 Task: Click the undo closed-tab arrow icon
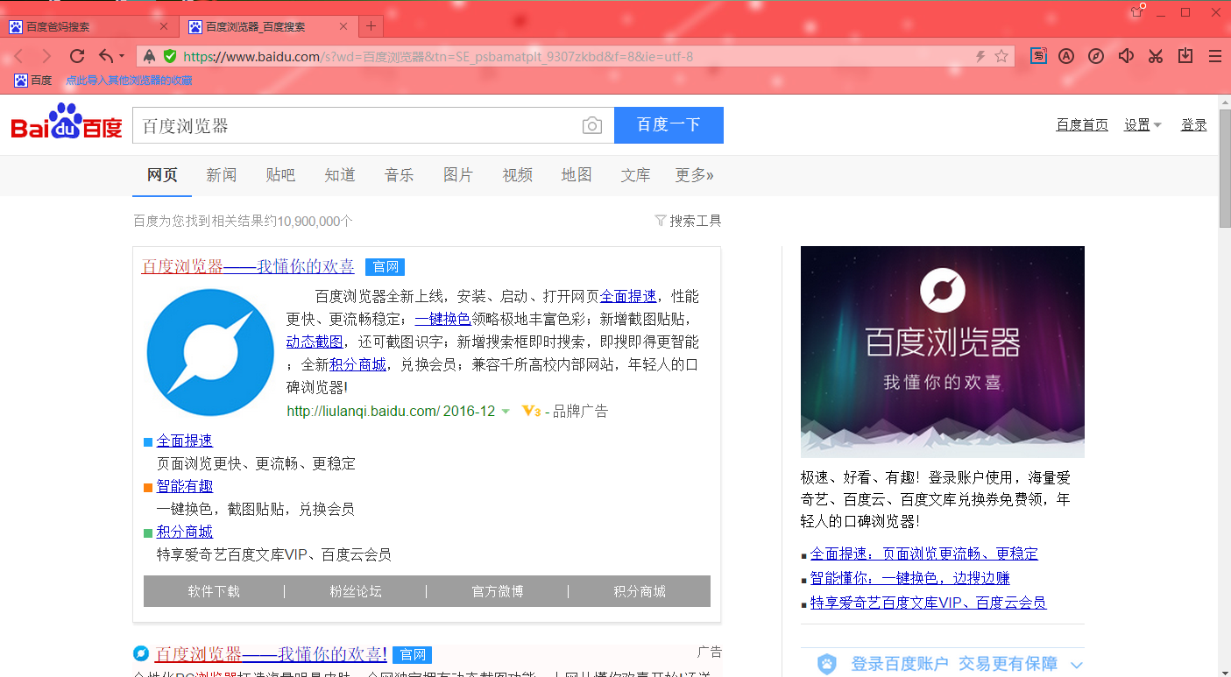coord(106,56)
